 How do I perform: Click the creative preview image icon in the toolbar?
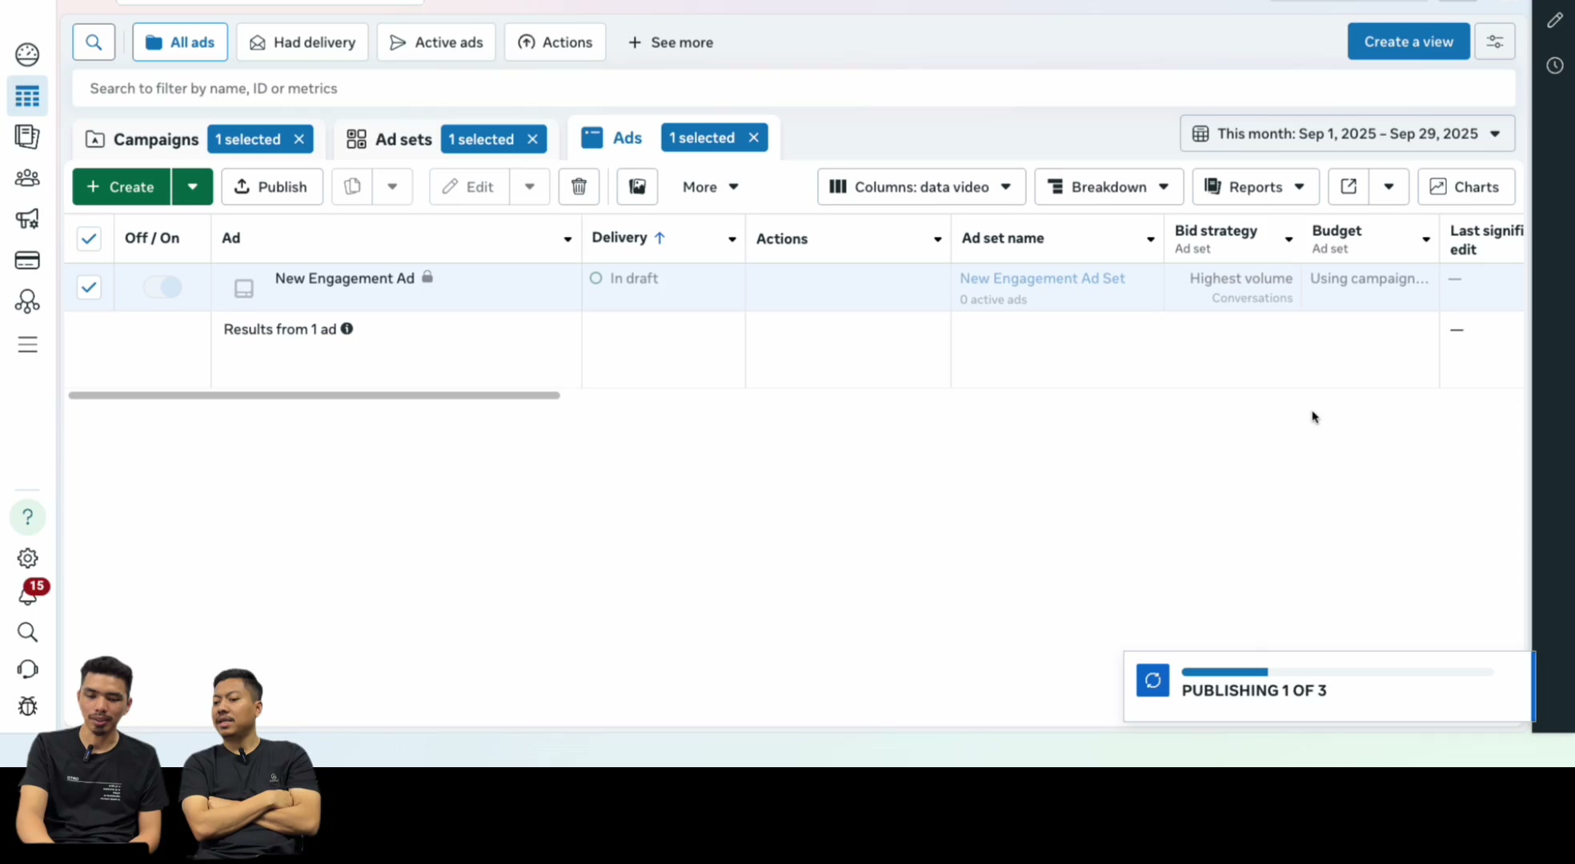[x=637, y=186]
